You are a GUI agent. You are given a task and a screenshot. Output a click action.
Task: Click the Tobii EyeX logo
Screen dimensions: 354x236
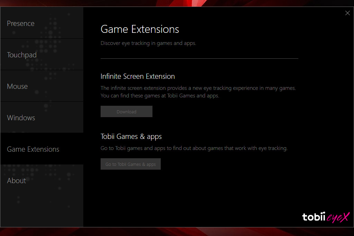326,217
